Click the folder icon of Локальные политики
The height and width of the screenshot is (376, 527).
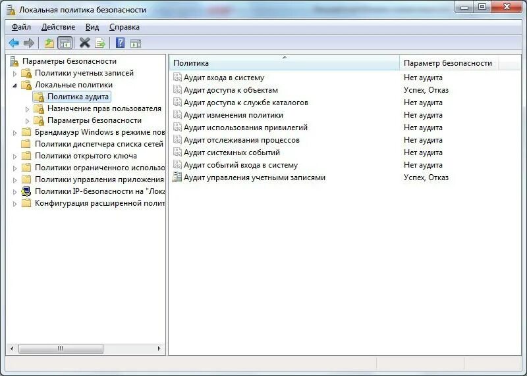click(26, 85)
